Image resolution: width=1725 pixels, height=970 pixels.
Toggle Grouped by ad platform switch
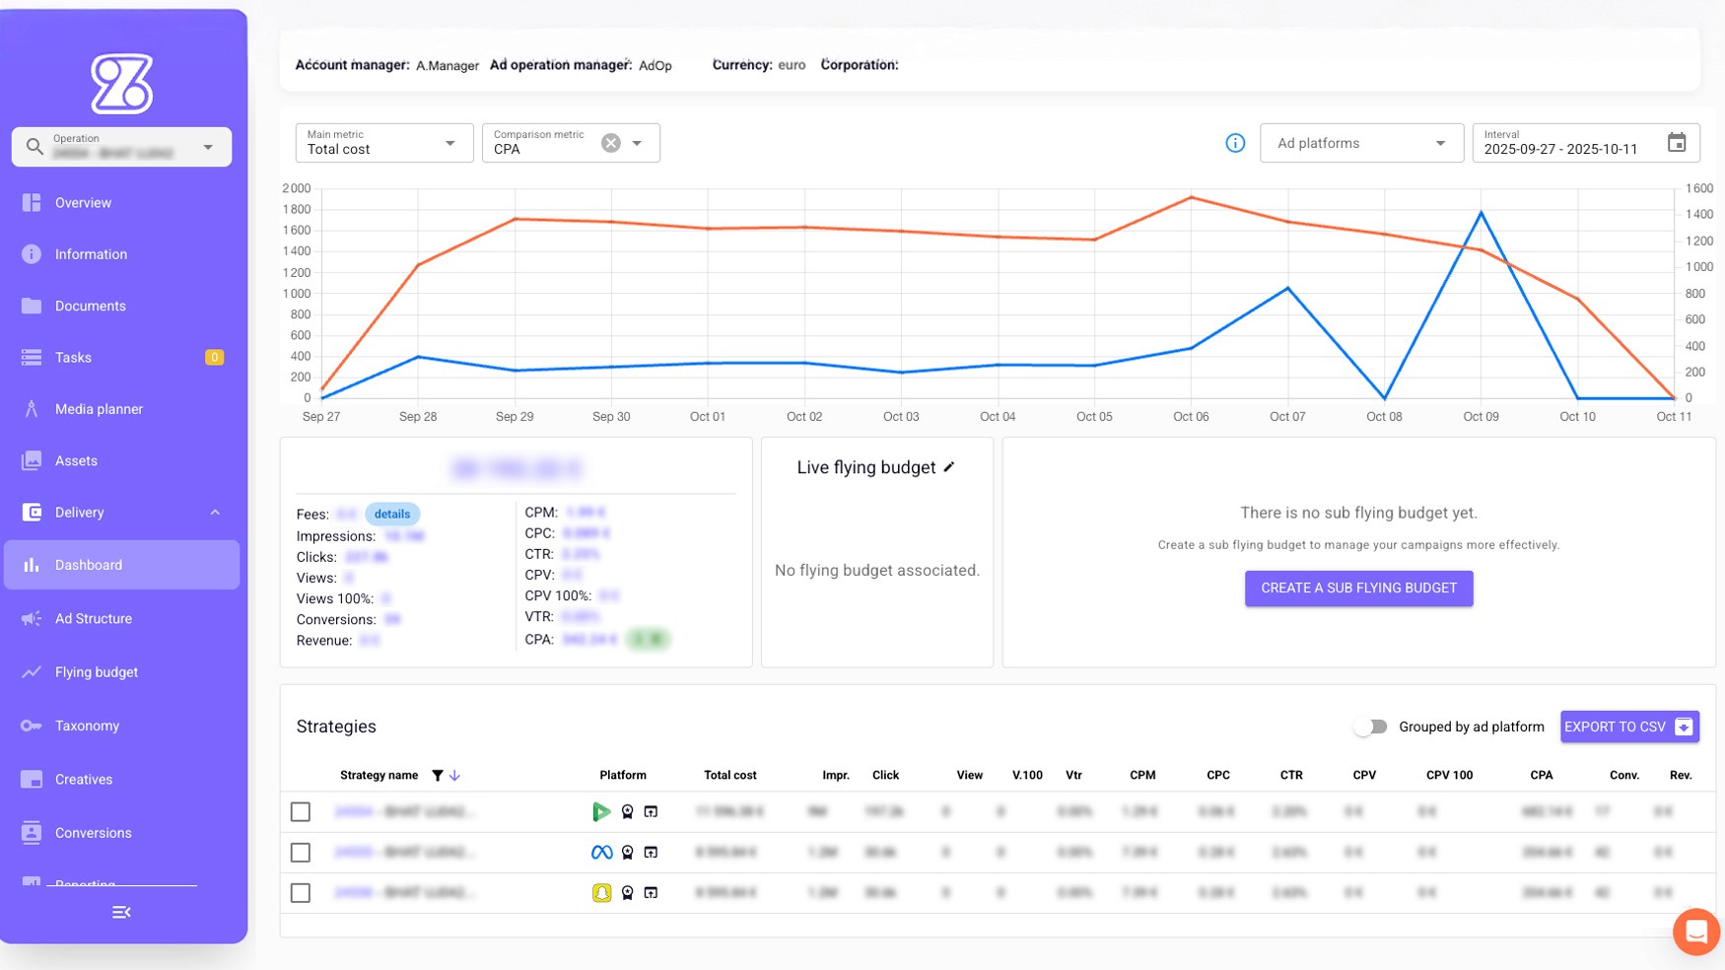(x=1370, y=727)
